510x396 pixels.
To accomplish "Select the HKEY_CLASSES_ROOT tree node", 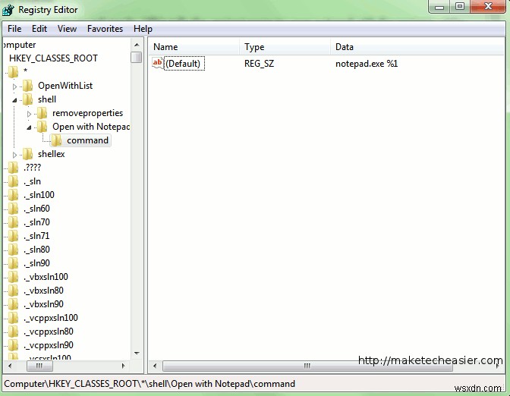I will pyautogui.click(x=53, y=58).
